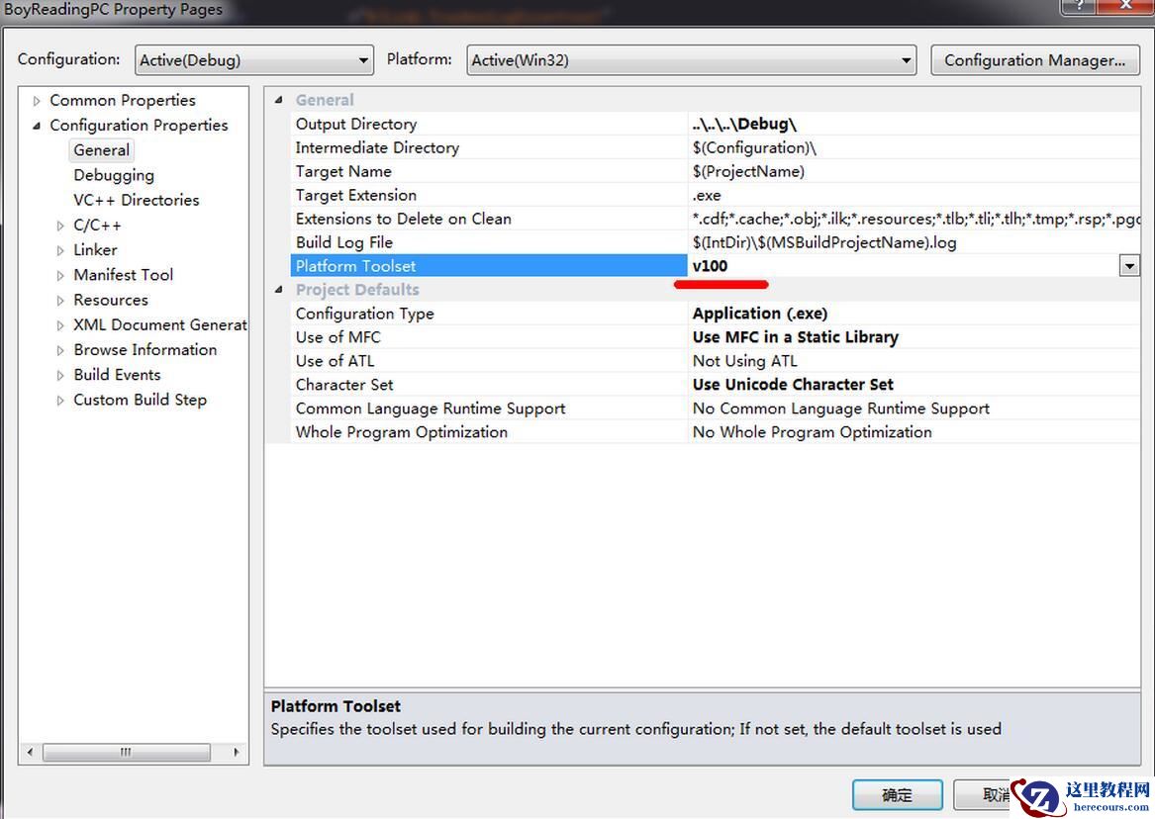Screen dimensions: 1155x819
Task: Click the $(MSBuildProjectName).log value
Action: [824, 242]
